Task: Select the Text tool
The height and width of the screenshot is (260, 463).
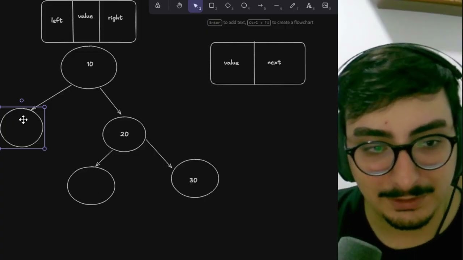Action: click(x=309, y=5)
